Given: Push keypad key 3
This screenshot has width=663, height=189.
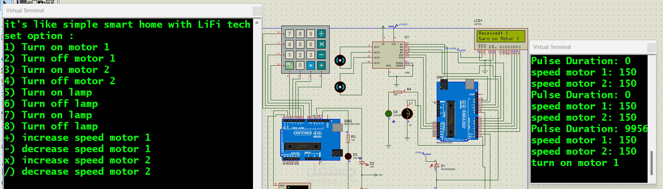Looking at the screenshot, I should pyautogui.click(x=311, y=55).
